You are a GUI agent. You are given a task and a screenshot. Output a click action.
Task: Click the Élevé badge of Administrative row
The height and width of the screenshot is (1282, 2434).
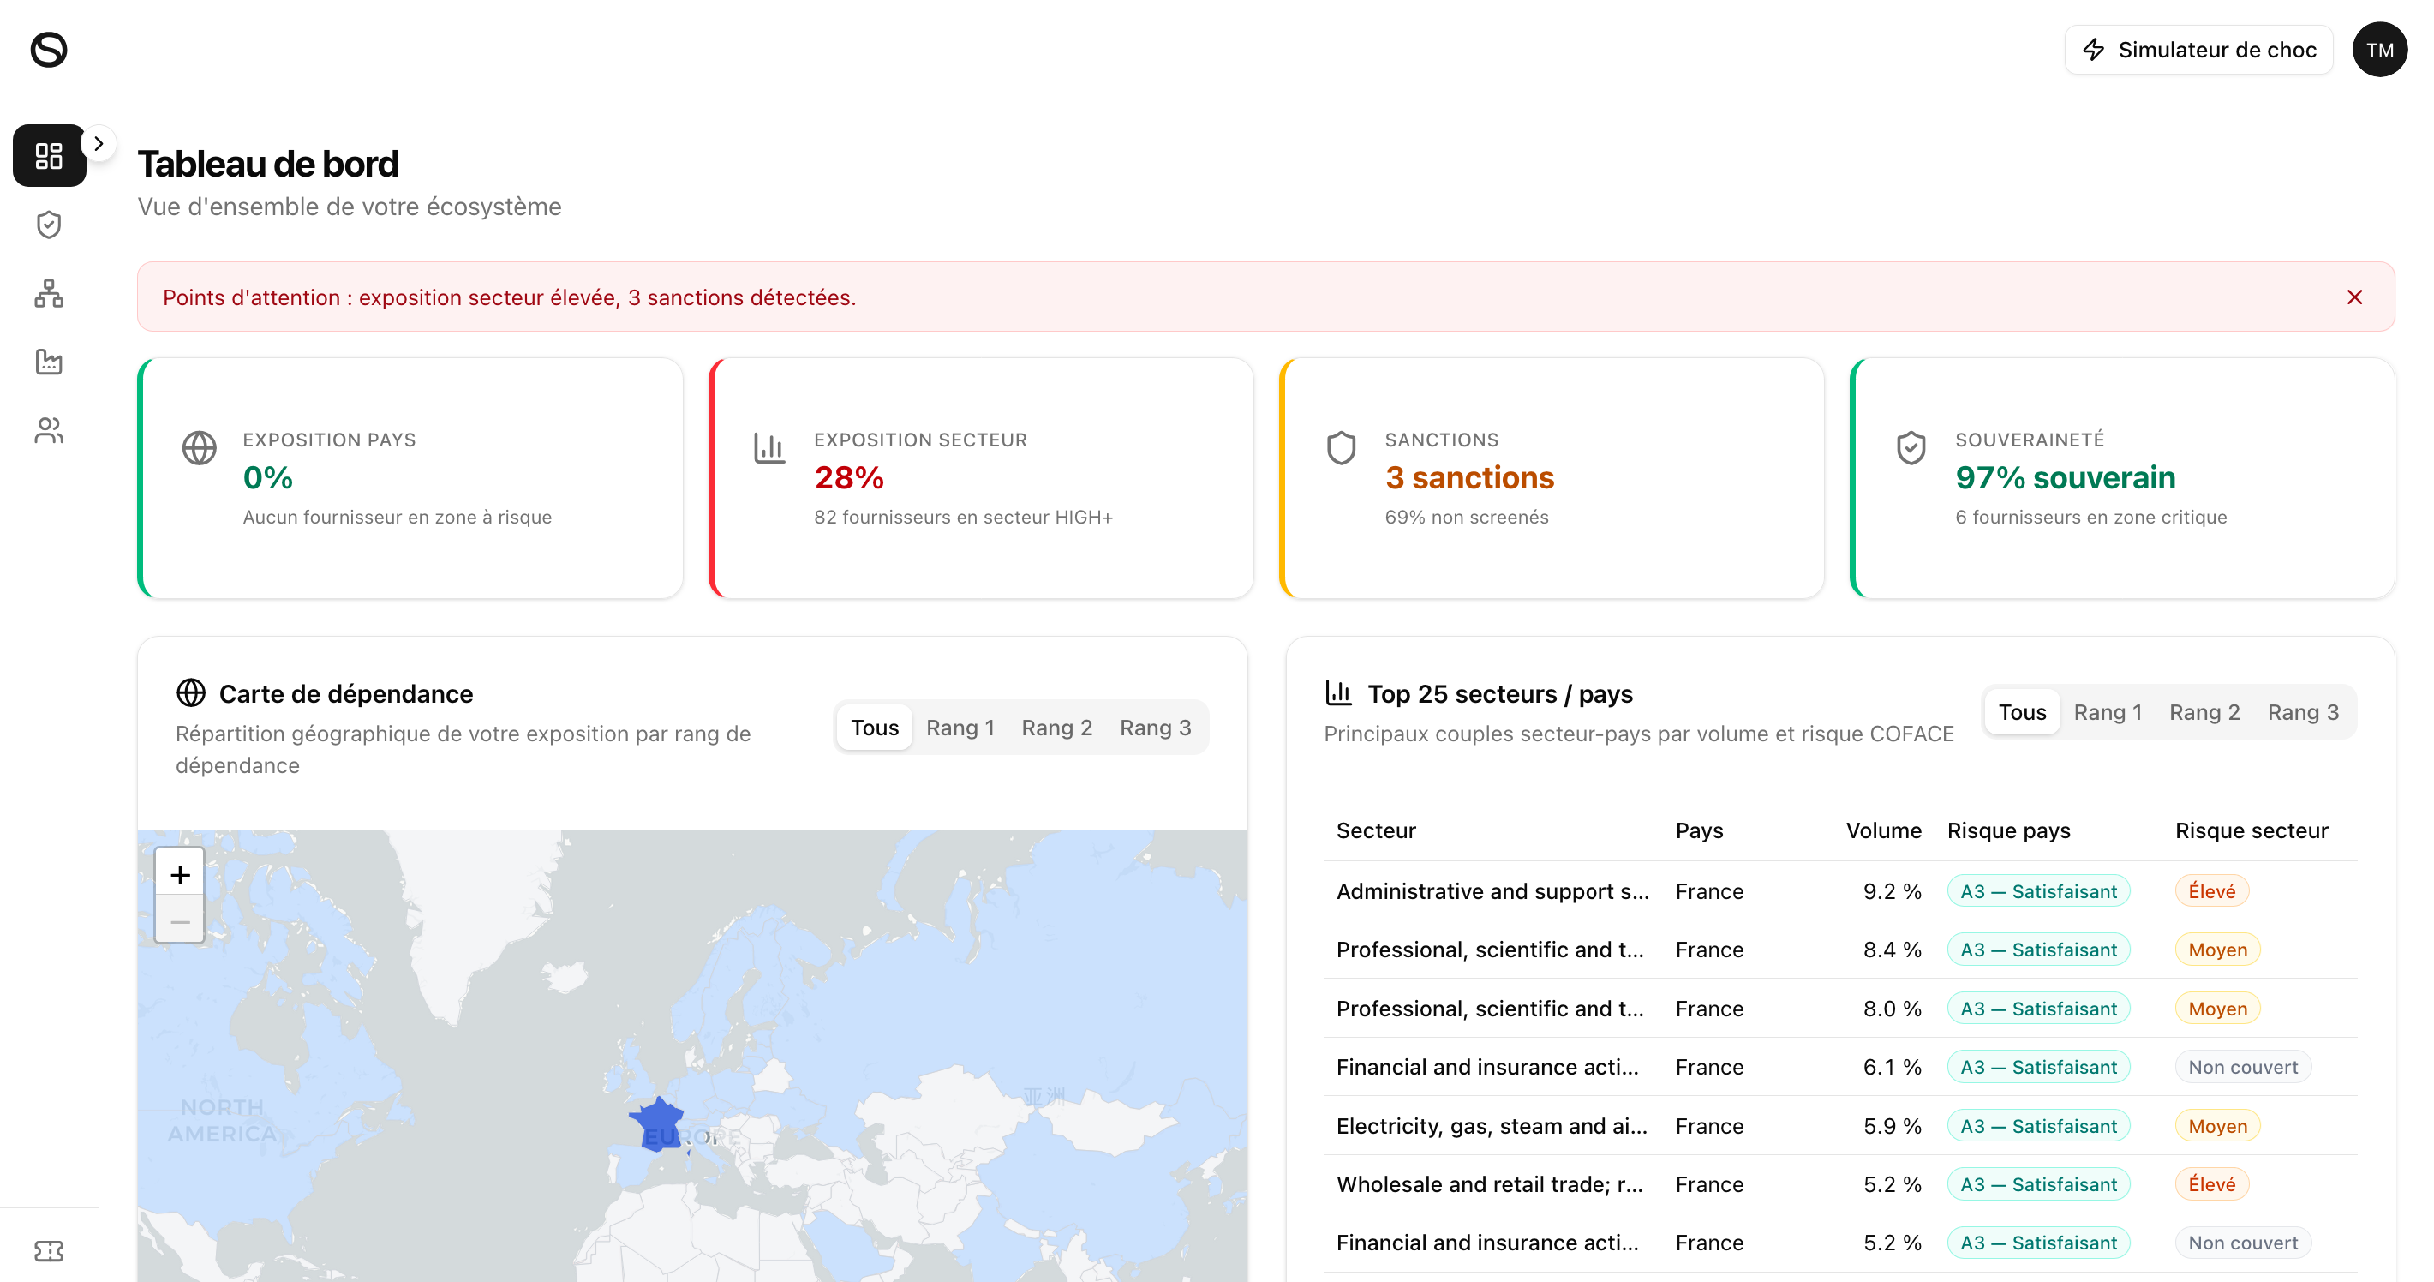click(x=2211, y=890)
